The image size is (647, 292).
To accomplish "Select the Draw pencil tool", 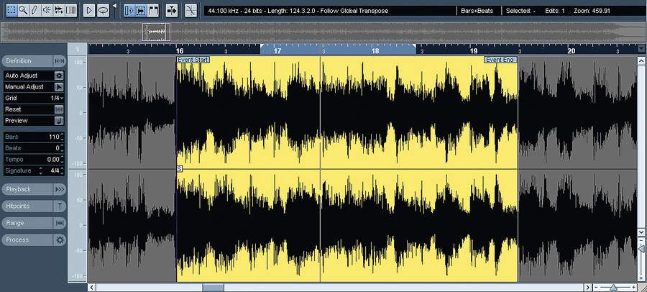I will pos(35,10).
